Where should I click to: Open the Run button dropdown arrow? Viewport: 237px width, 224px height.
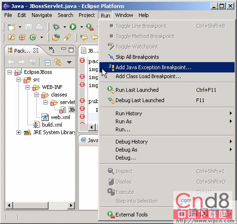(x=82, y=27)
